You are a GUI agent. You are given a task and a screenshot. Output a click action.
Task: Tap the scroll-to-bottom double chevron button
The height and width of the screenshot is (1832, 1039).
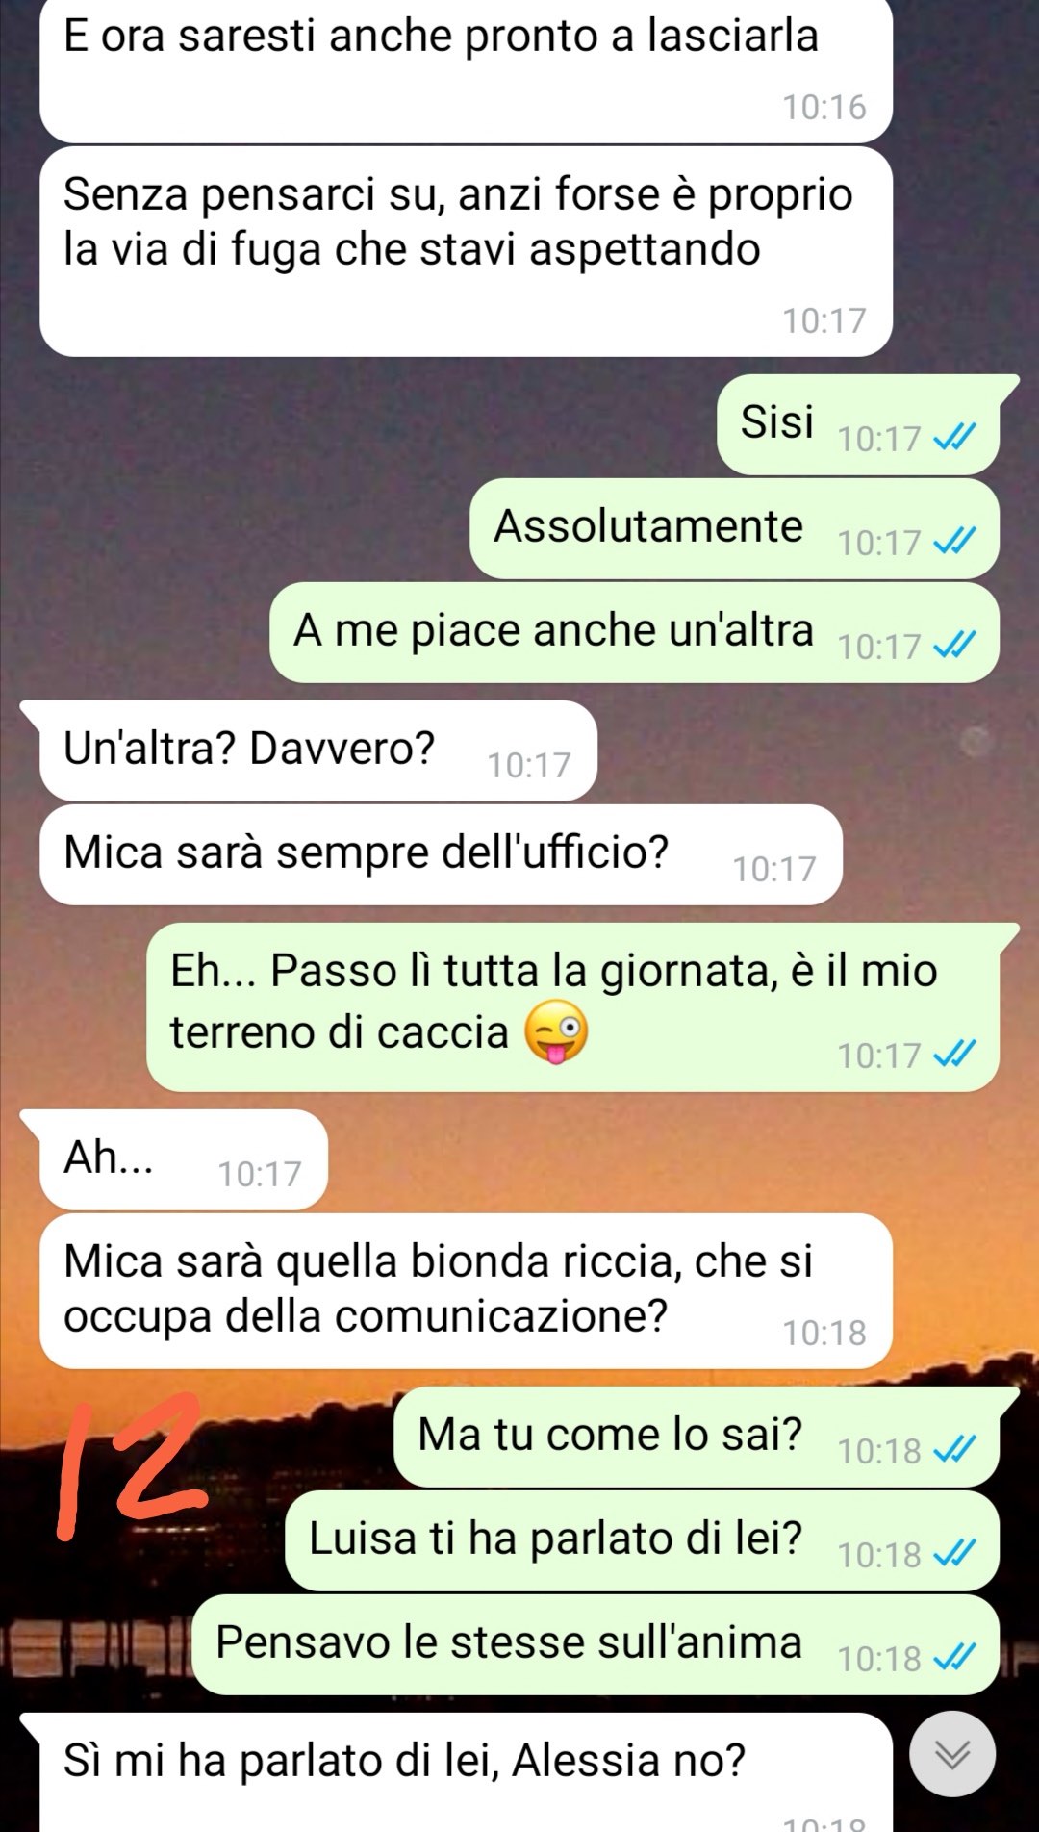pyautogui.click(x=952, y=1754)
